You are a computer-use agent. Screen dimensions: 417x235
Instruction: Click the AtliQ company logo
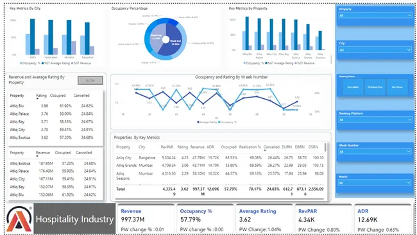[x=19, y=219]
